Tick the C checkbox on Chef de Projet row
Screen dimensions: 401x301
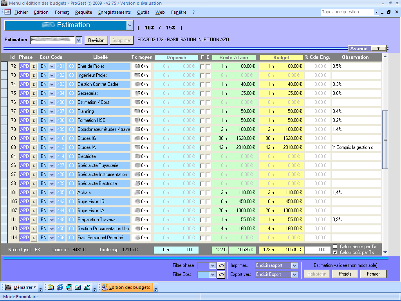(208, 67)
